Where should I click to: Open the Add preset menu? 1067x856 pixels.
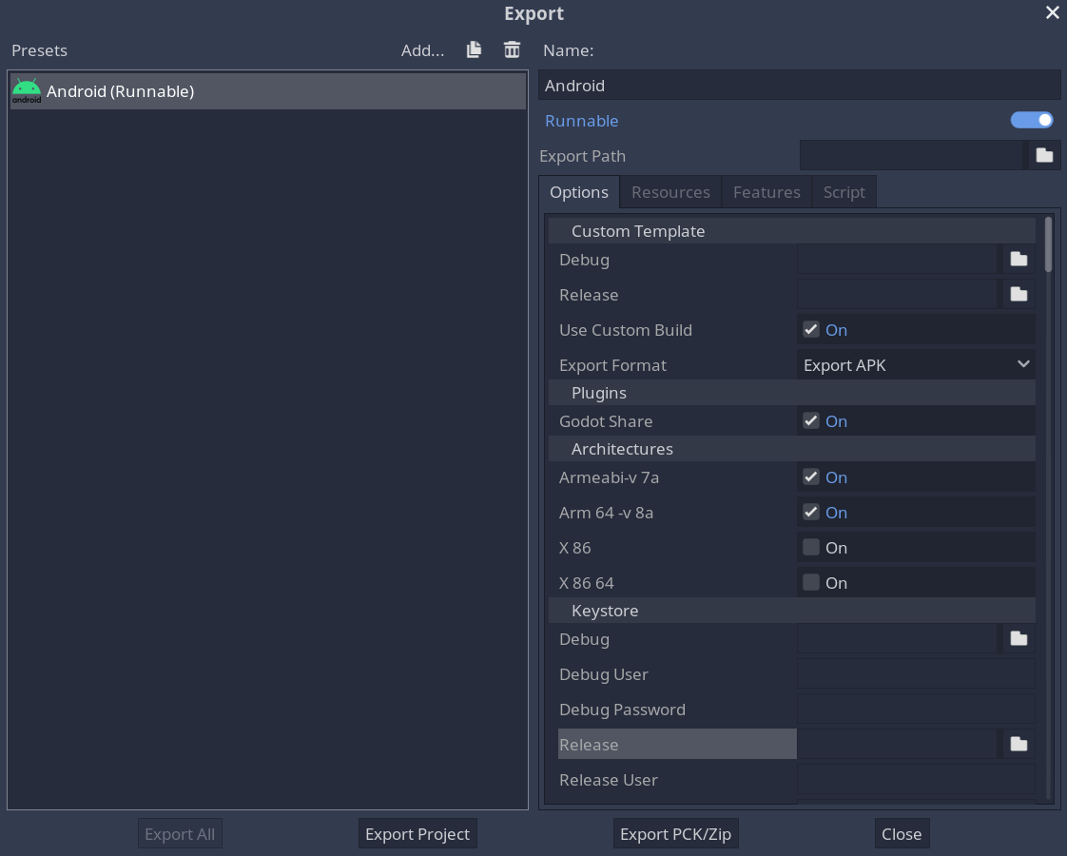click(x=422, y=50)
